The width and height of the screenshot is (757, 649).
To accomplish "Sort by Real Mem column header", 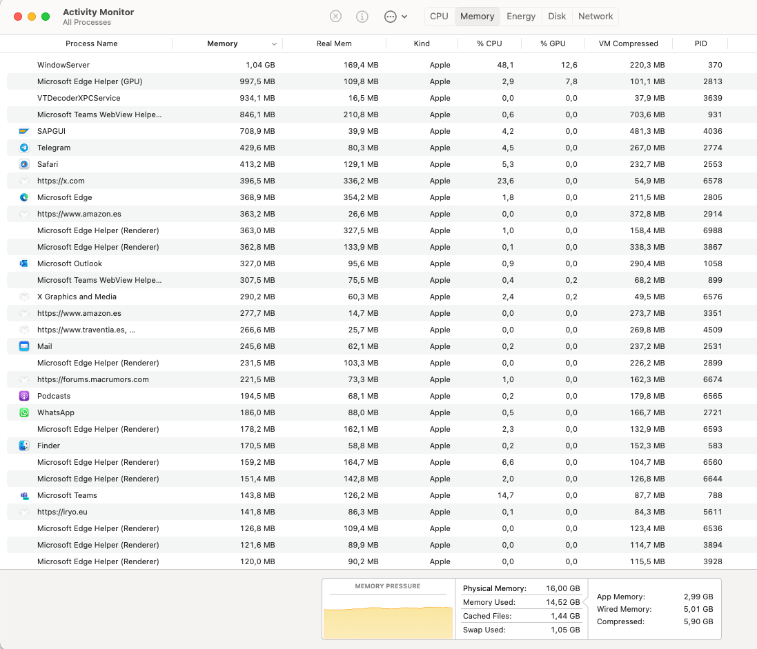I will [334, 43].
